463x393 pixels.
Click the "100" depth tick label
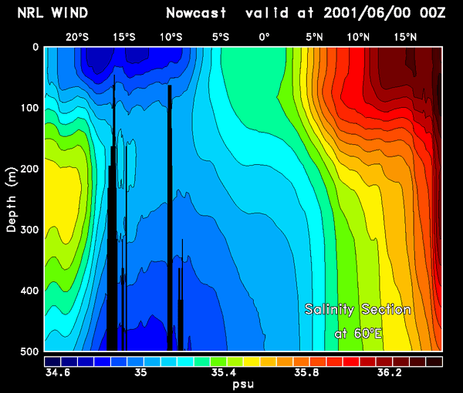(x=29, y=108)
